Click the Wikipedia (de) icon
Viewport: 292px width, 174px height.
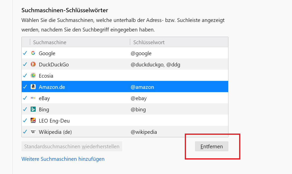point(33,132)
